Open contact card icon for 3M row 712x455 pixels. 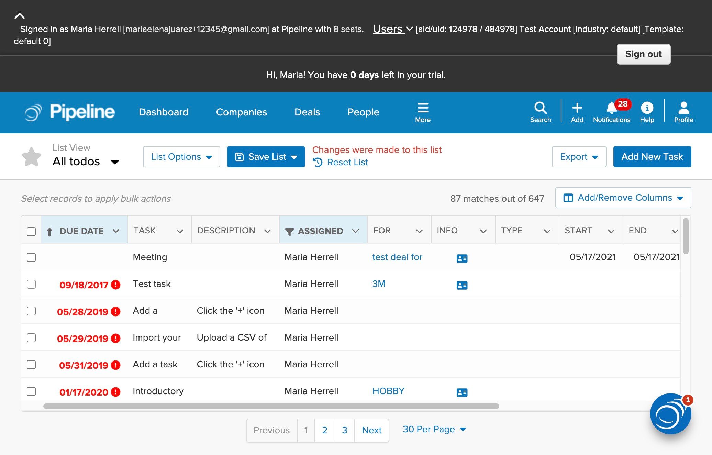pos(462,285)
